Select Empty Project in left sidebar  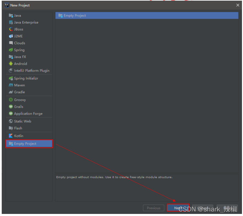(x=25, y=144)
